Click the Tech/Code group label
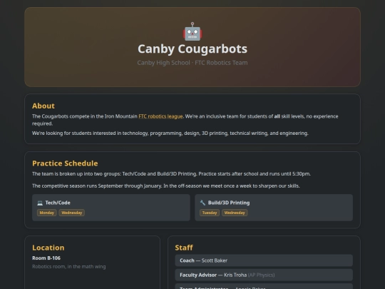This screenshot has width=385, height=289. click(x=58, y=203)
